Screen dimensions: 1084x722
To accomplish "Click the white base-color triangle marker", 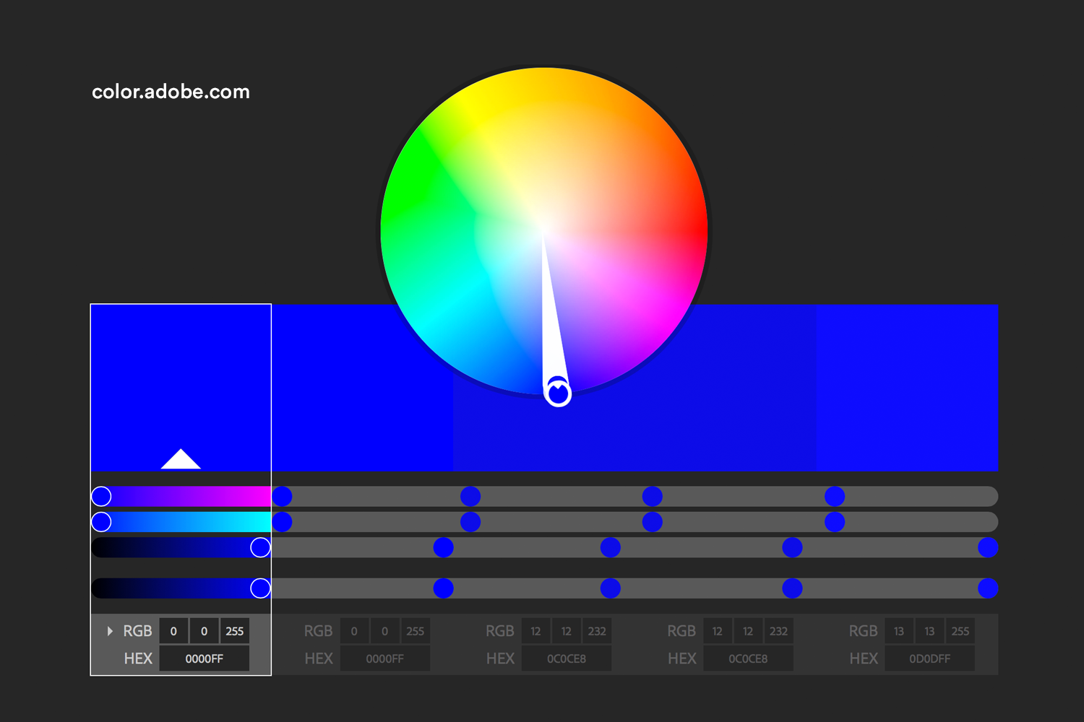I will click(x=181, y=460).
